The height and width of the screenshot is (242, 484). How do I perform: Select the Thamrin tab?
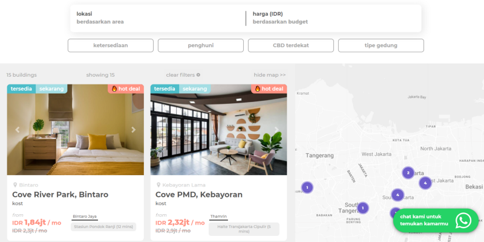coord(218,217)
